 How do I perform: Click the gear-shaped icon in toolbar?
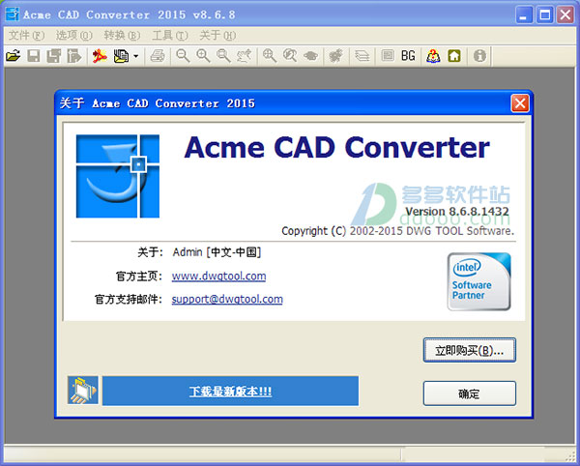pos(336,56)
